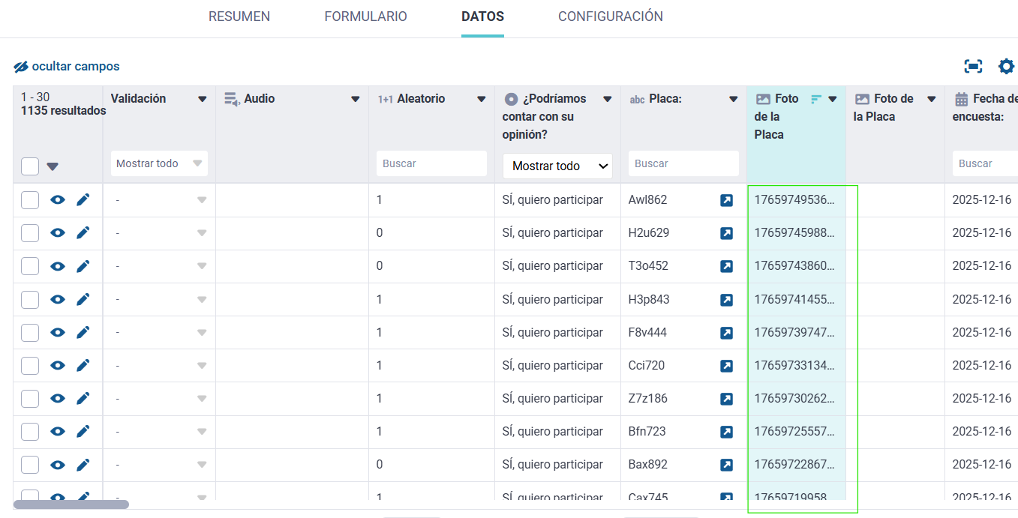Open the Aleatorio column header menu arrow
This screenshot has width=1018, height=518.
(x=482, y=99)
